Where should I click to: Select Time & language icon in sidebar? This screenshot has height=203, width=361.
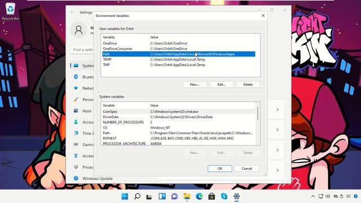coord(76,133)
